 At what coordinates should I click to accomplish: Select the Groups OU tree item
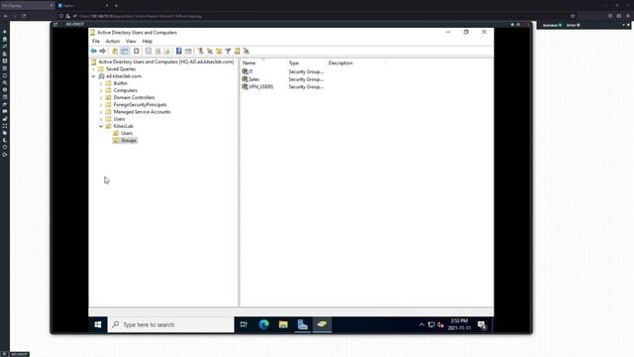129,141
